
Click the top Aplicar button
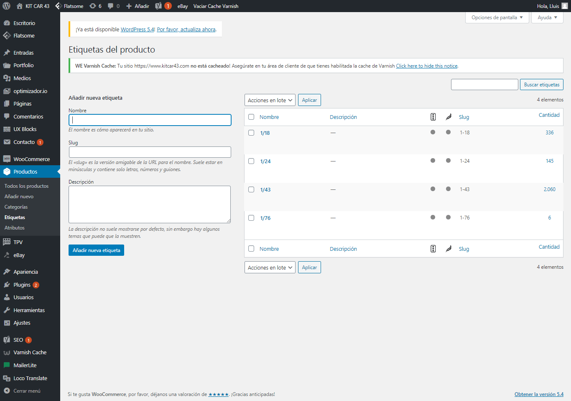(309, 100)
